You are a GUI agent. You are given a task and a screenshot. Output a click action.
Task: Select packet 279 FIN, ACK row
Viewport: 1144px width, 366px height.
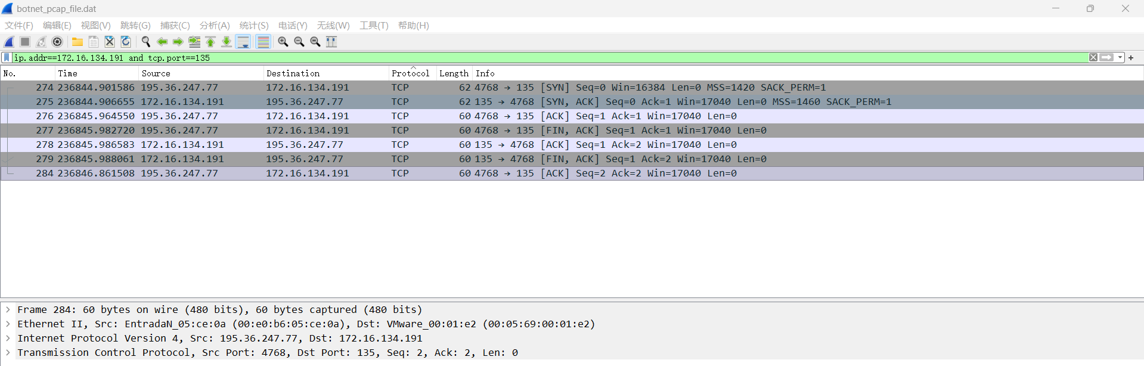tap(572, 159)
